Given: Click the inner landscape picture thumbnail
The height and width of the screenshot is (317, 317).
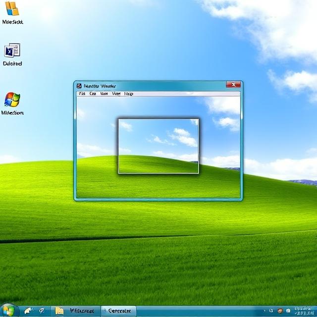Looking at the screenshot, I should coord(158,146).
